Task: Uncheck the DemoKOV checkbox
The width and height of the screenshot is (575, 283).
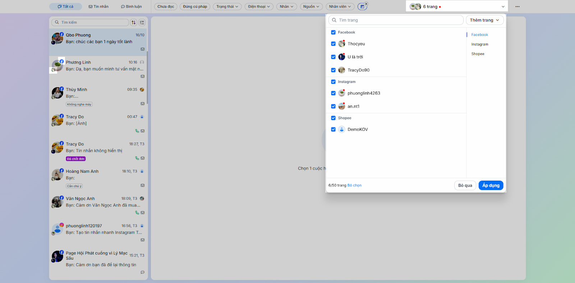Action: 333,130
